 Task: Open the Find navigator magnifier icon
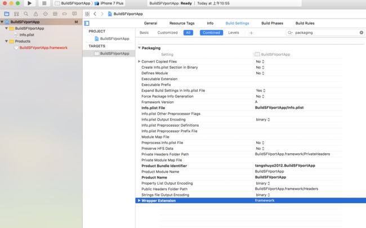point(26,14)
